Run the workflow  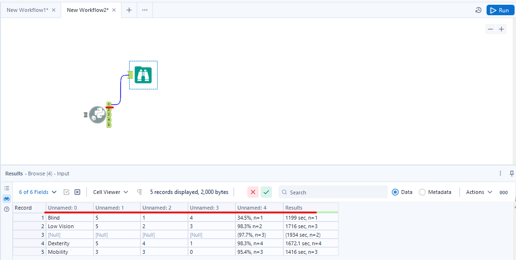[x=500, y=10]
